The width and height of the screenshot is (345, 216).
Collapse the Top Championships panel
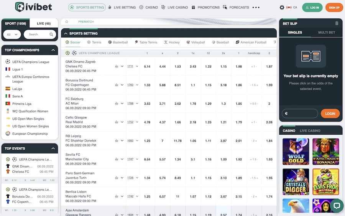[x=53, y=50]
